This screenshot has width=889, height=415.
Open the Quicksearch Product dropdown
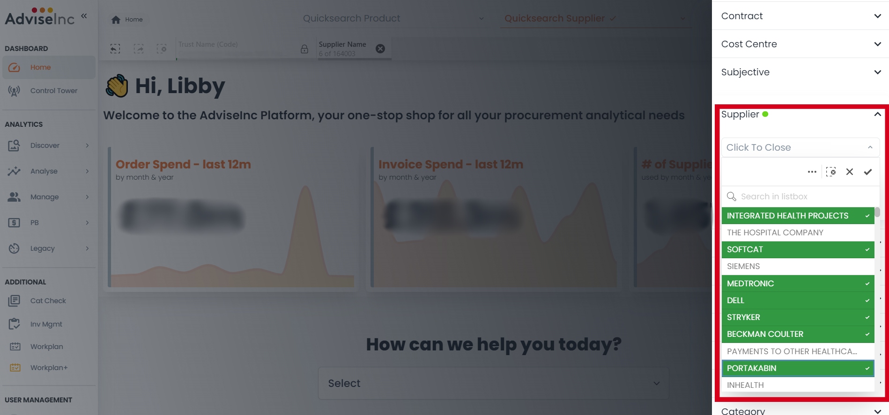pos(394,18)
